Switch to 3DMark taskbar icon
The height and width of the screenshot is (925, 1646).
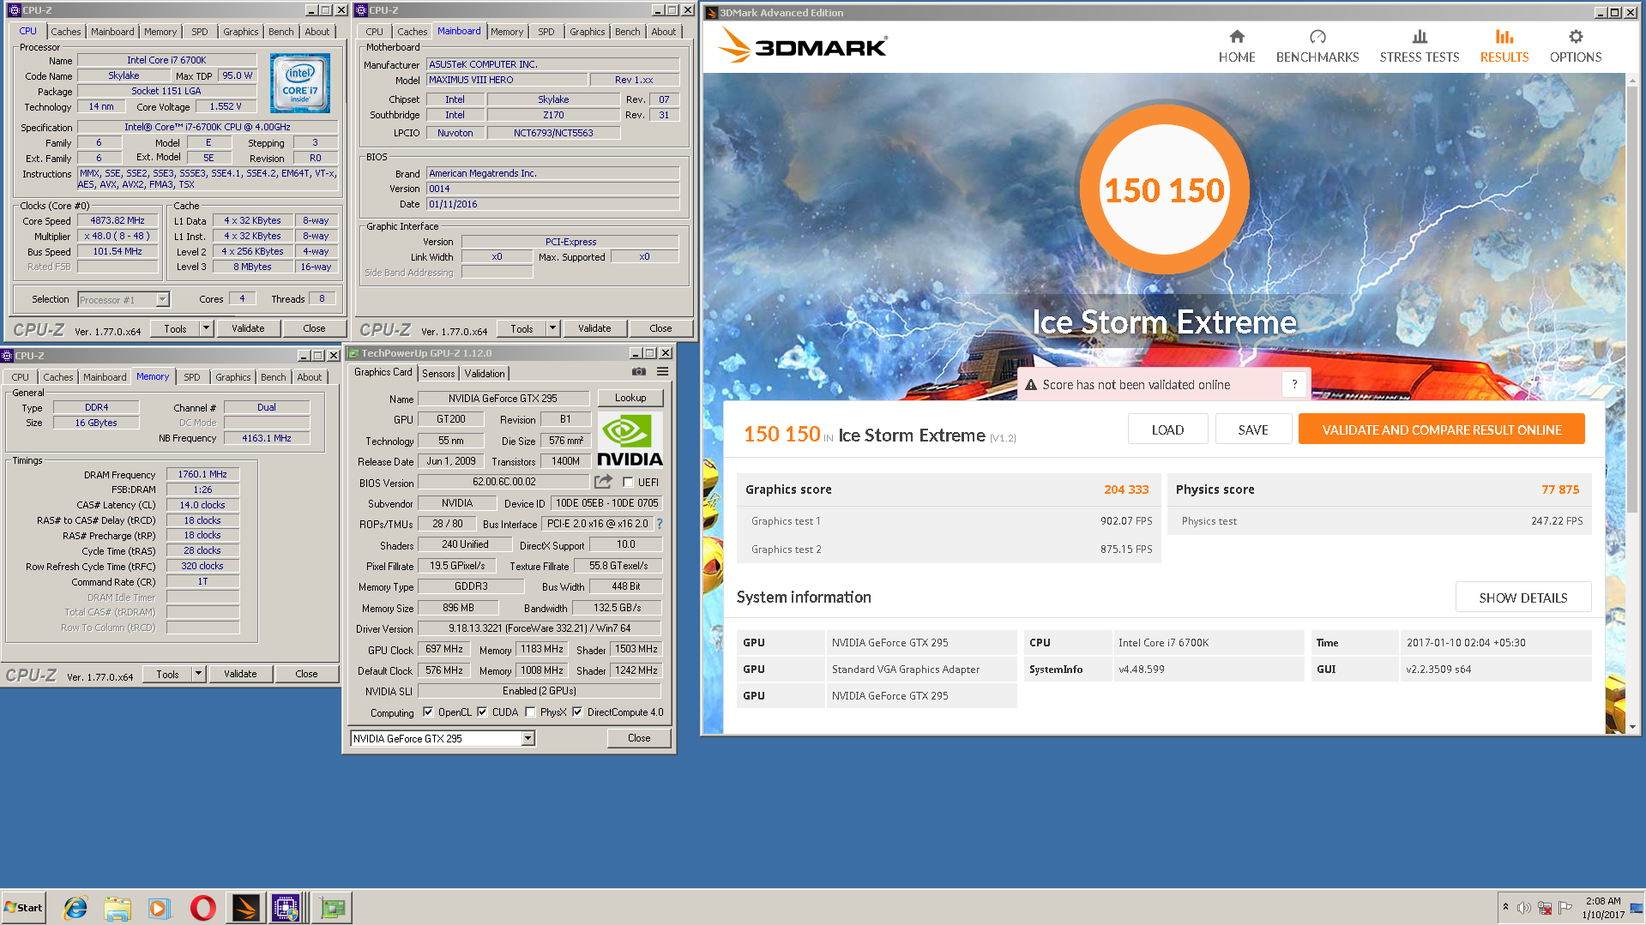coord(244,908)
